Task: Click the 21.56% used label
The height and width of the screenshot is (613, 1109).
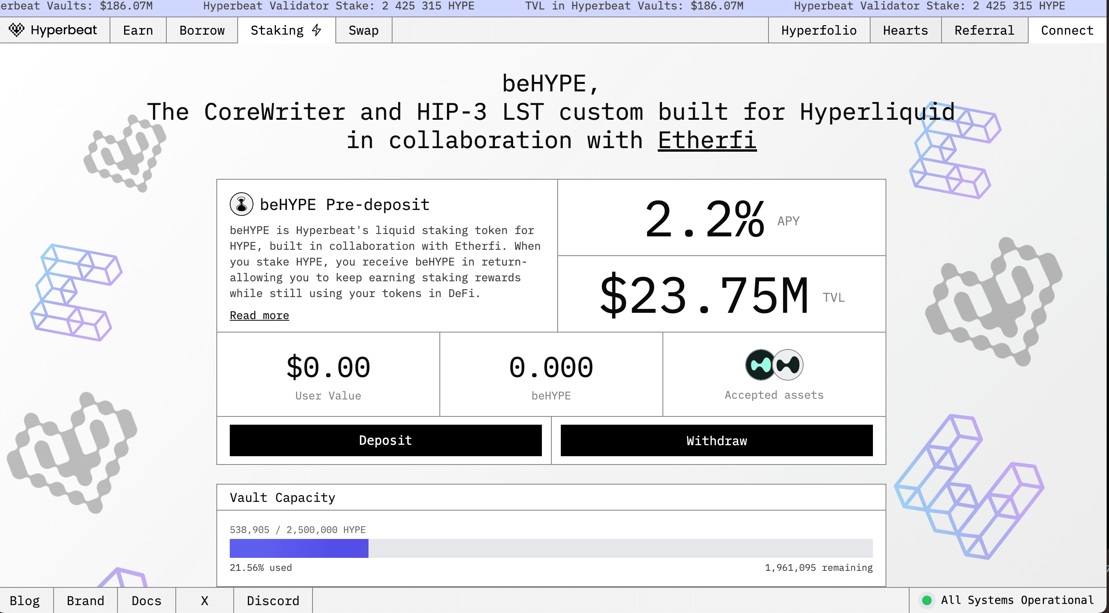Action: click(x=261, y=567)
